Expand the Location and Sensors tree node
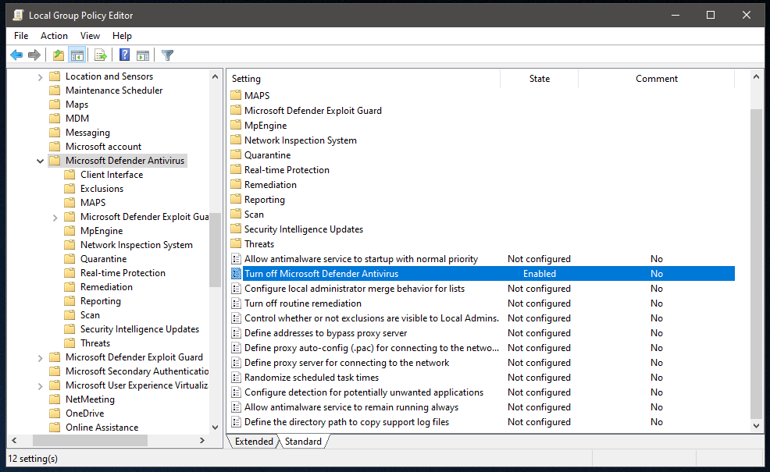Image resolution: width=770 pixels, height=472 pixels. (40, 76)
